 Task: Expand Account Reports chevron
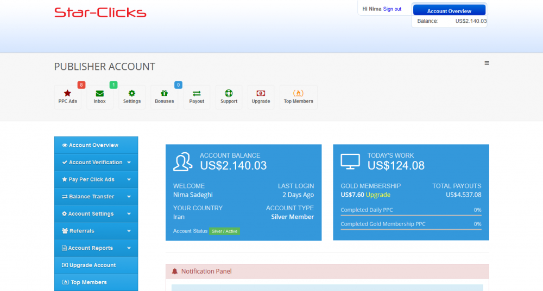pyautogui.click(x=129, y=248)
